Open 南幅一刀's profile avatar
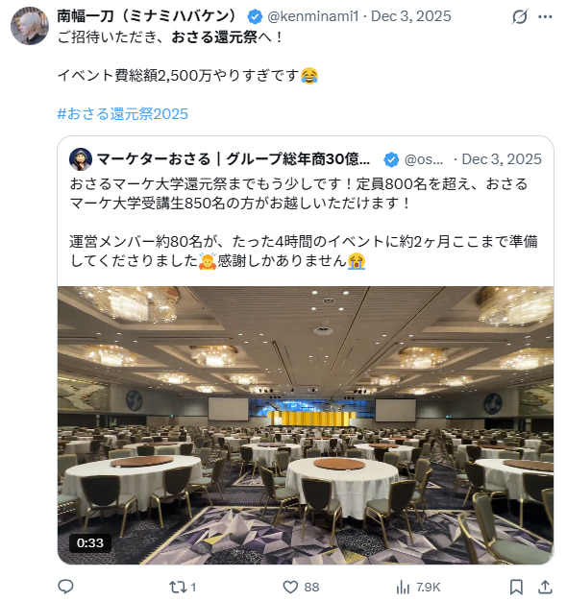Image resolution: width=567 pixels, height=601 pixels. click(30, 26)
